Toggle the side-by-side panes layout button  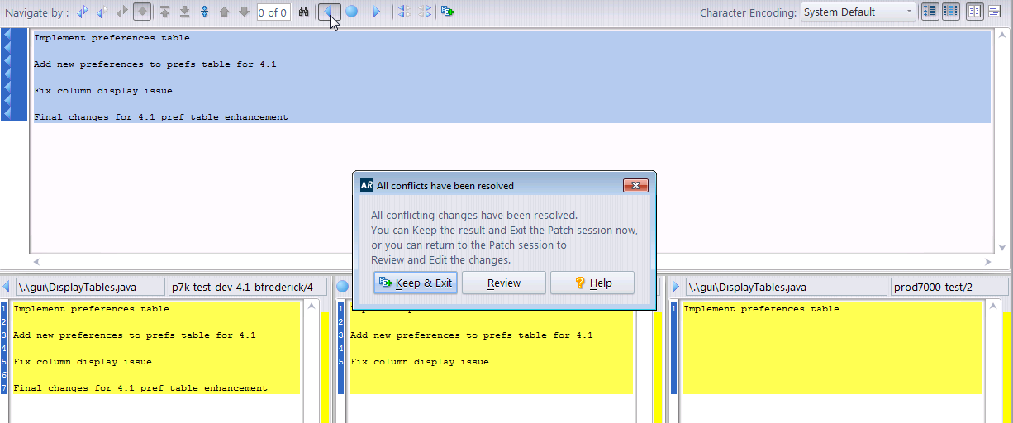tap(974, 12)
